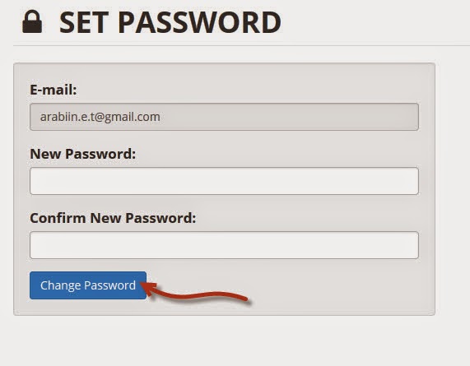
Task: Click the red arrow annotation
Action: point(194,291)
